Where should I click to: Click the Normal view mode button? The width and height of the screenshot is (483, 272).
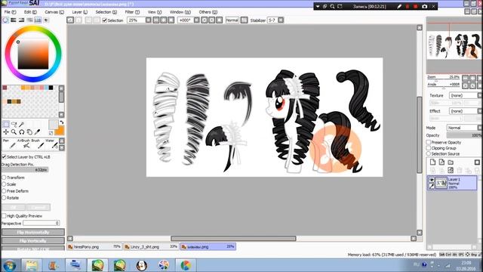[232, 20]
